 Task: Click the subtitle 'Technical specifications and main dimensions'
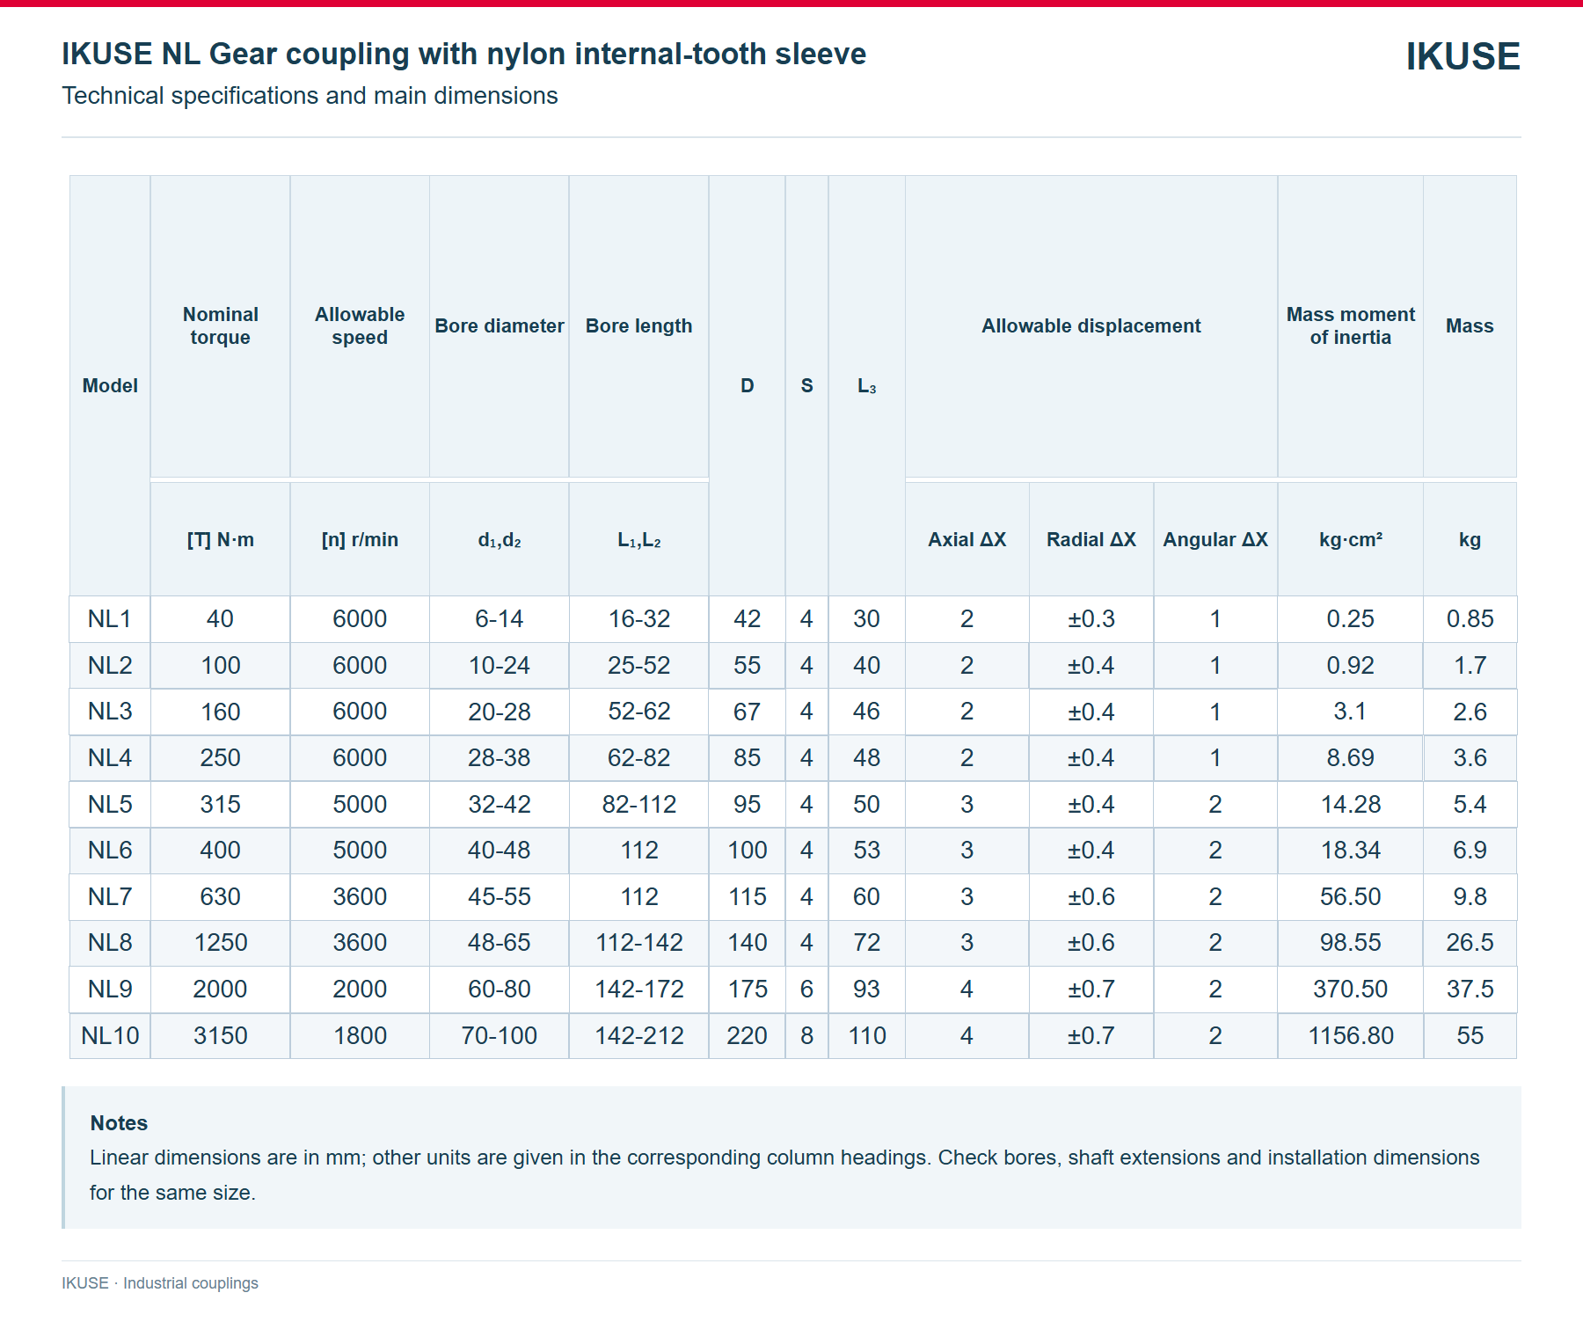[x=310, y=95]
